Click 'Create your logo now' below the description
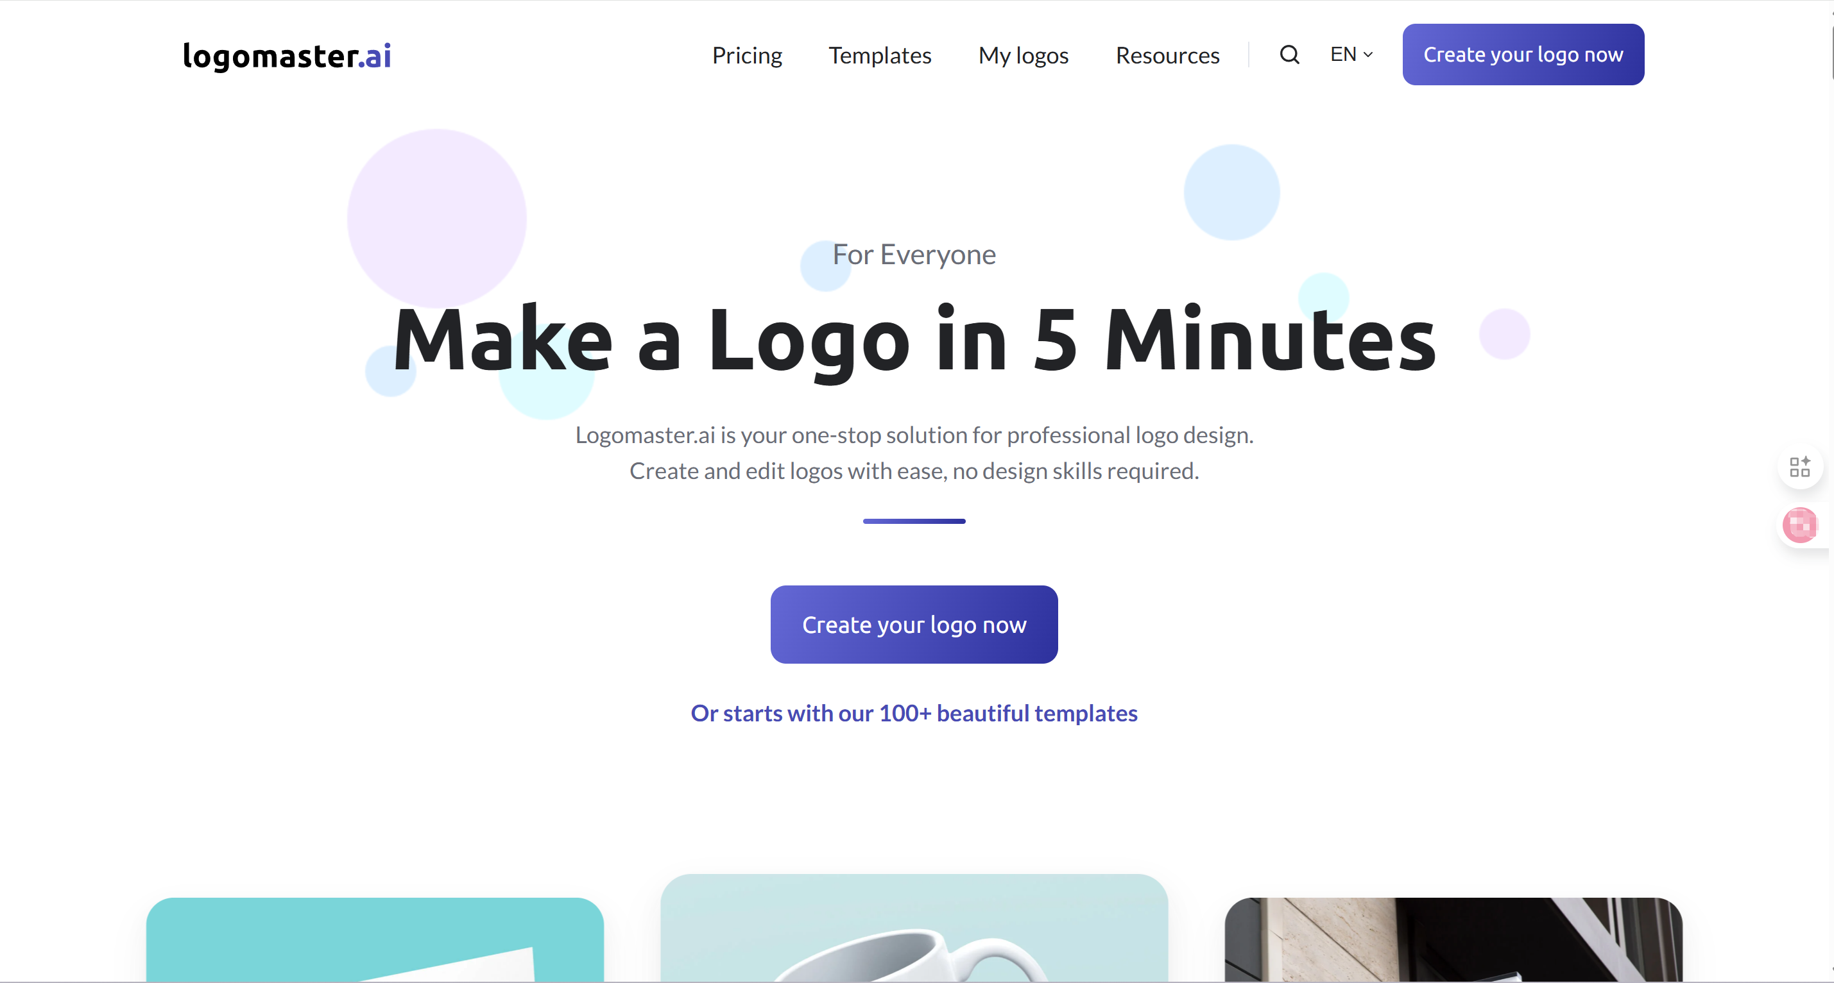This screenshot has width=1834, height=983. pos(914,625)
